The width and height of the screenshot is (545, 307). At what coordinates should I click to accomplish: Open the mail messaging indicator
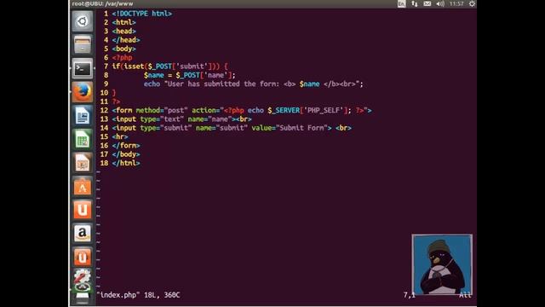click(x=427, y=3)
